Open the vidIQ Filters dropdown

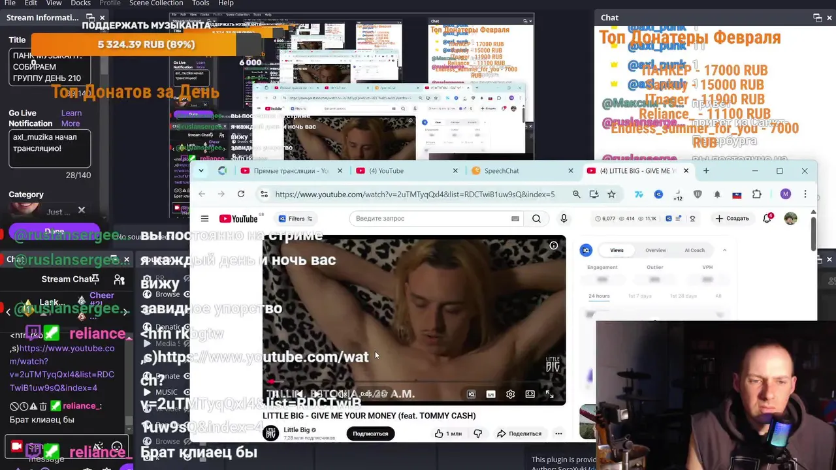(295, 219)
